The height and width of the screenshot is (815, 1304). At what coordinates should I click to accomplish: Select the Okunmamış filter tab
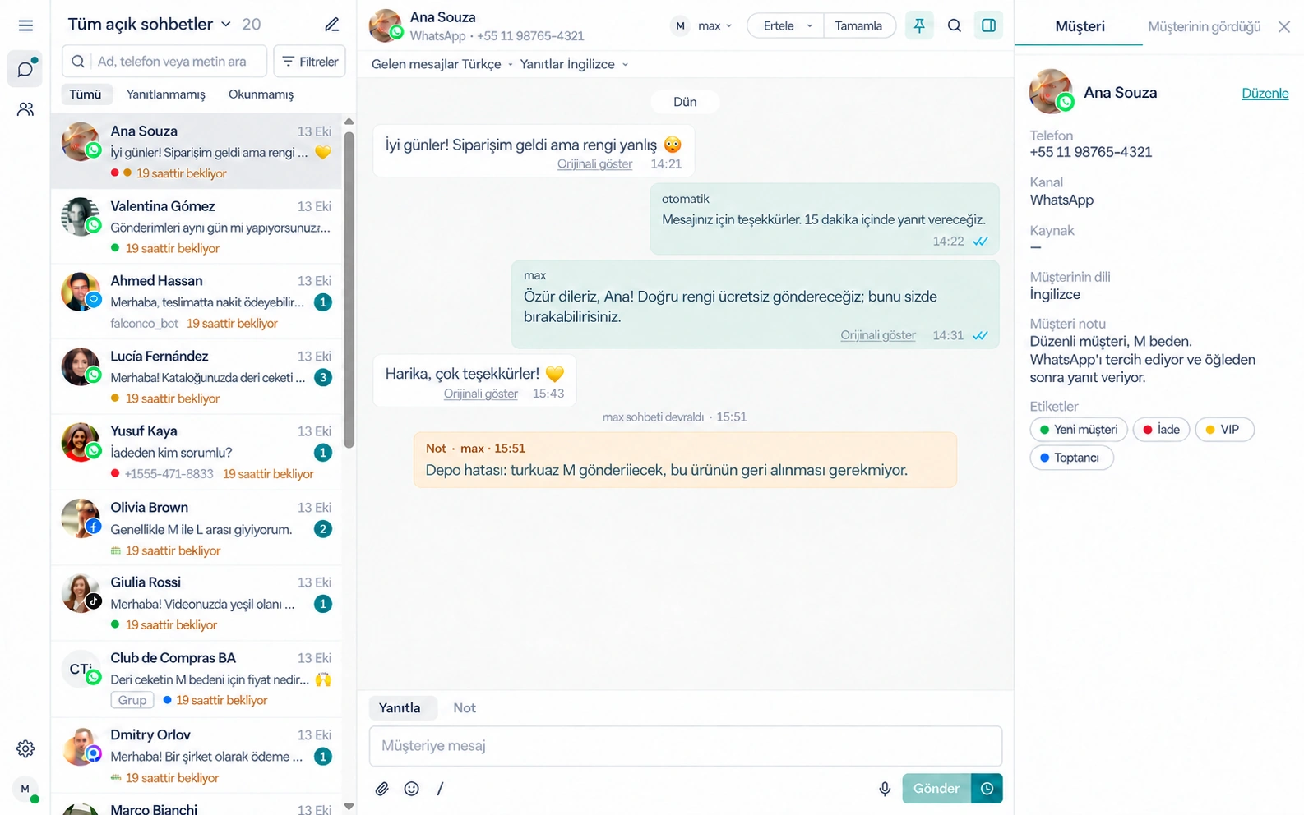261,94
